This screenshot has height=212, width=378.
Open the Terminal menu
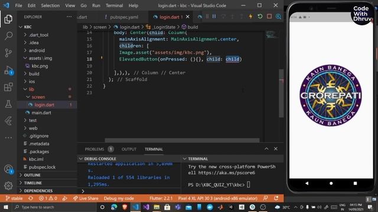(x=114, y=5)
